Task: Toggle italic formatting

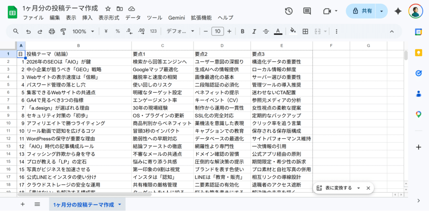Action: (254, 31)
